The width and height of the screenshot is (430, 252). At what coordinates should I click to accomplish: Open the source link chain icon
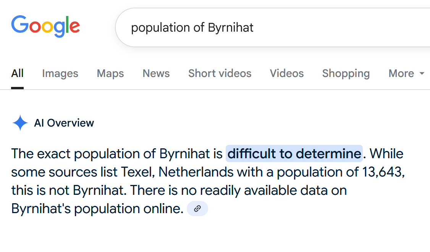point(197,209)
